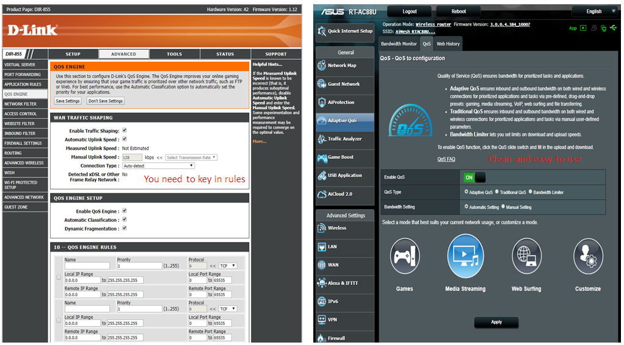Image resolution: width=624 pixels, height=345 pixels.
Task: Switch the Enable QoS ON toggle
Action: (474, 177)
